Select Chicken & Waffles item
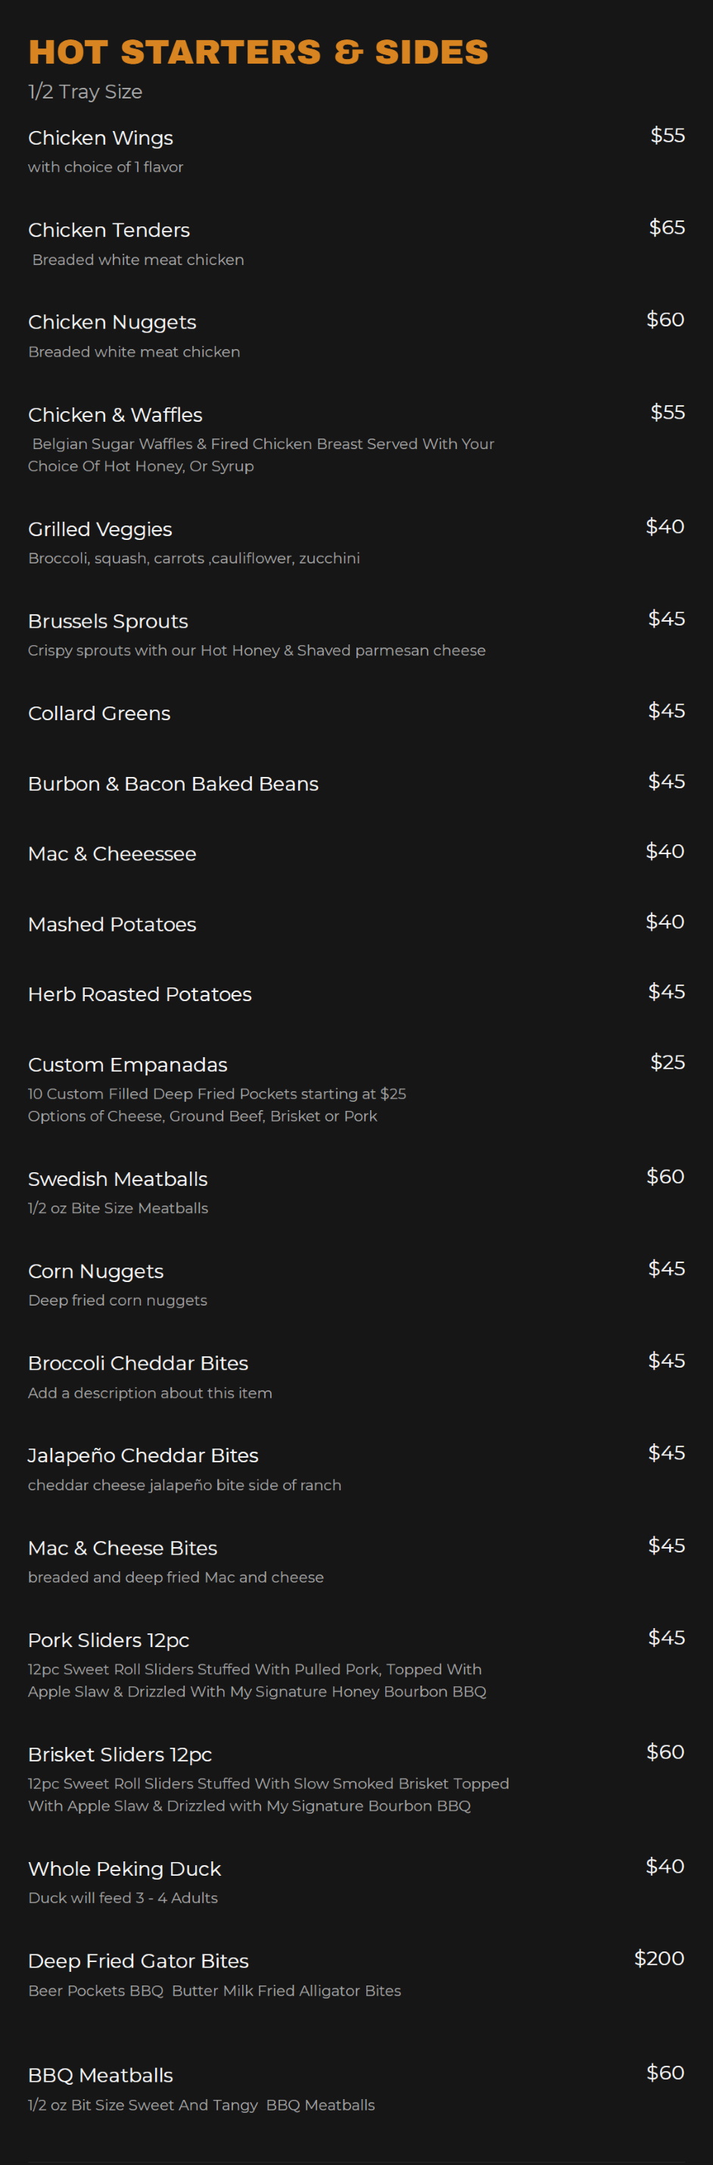This screenshot has height=2165, width=713. pos(115,414)
